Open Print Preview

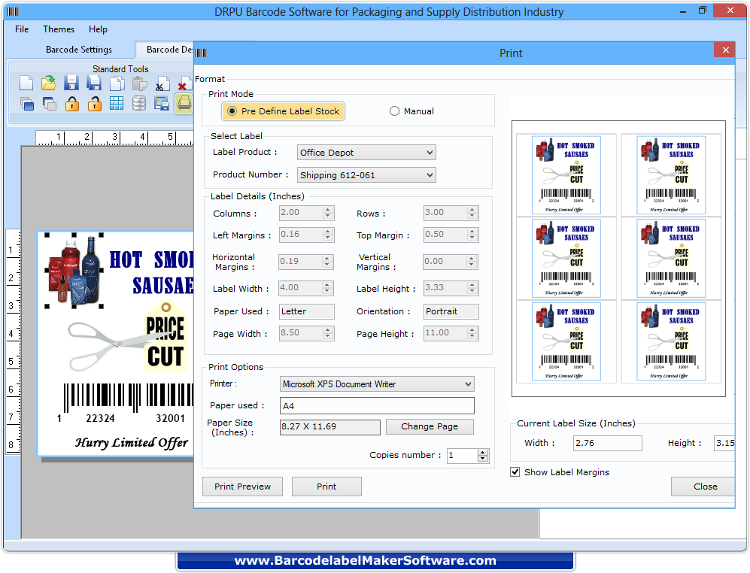tap(242, 486)
